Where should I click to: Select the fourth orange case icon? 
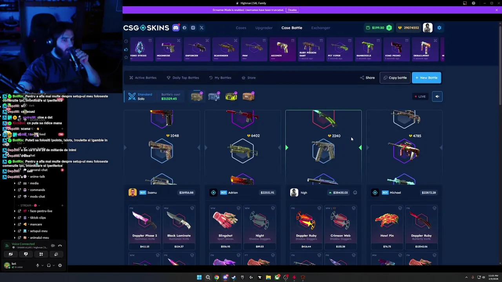tap(249, 96)
